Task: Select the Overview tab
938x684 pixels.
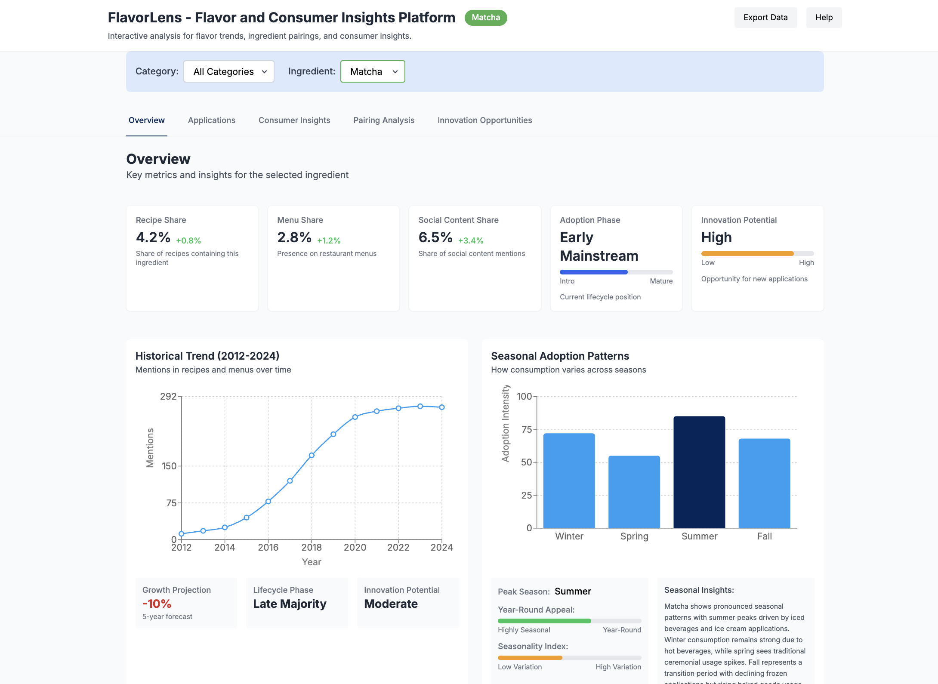Action: (x=147, y=120)
